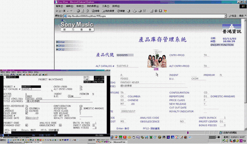The image size is (247, 144).
Task: Click the Refresh page icon
Action: click(x=83, y=11)
